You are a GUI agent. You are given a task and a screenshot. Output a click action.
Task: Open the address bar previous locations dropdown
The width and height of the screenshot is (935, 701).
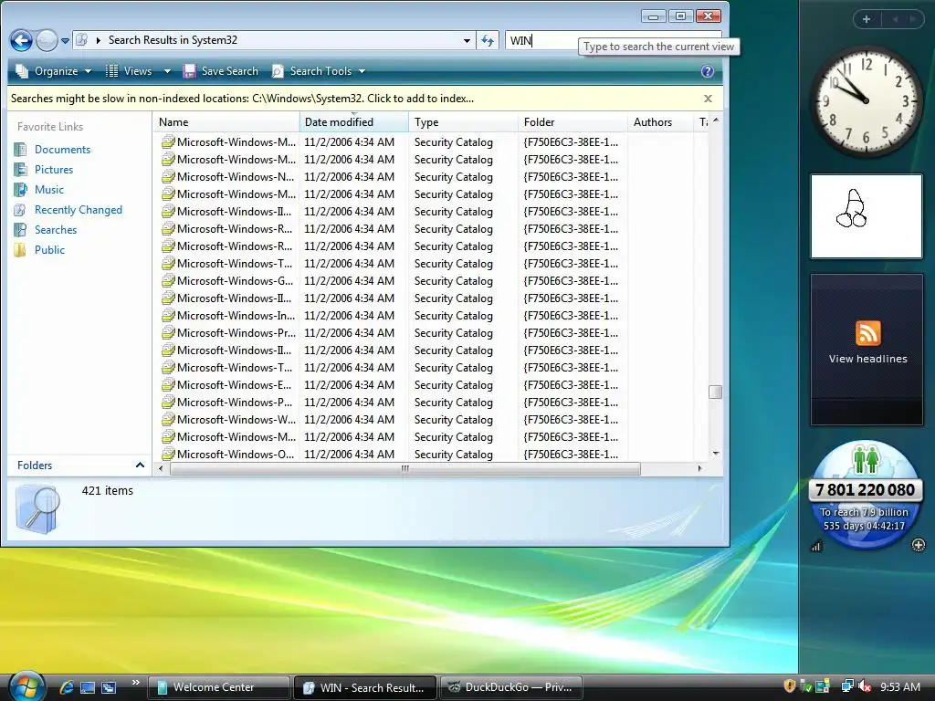tap(467, 40)
